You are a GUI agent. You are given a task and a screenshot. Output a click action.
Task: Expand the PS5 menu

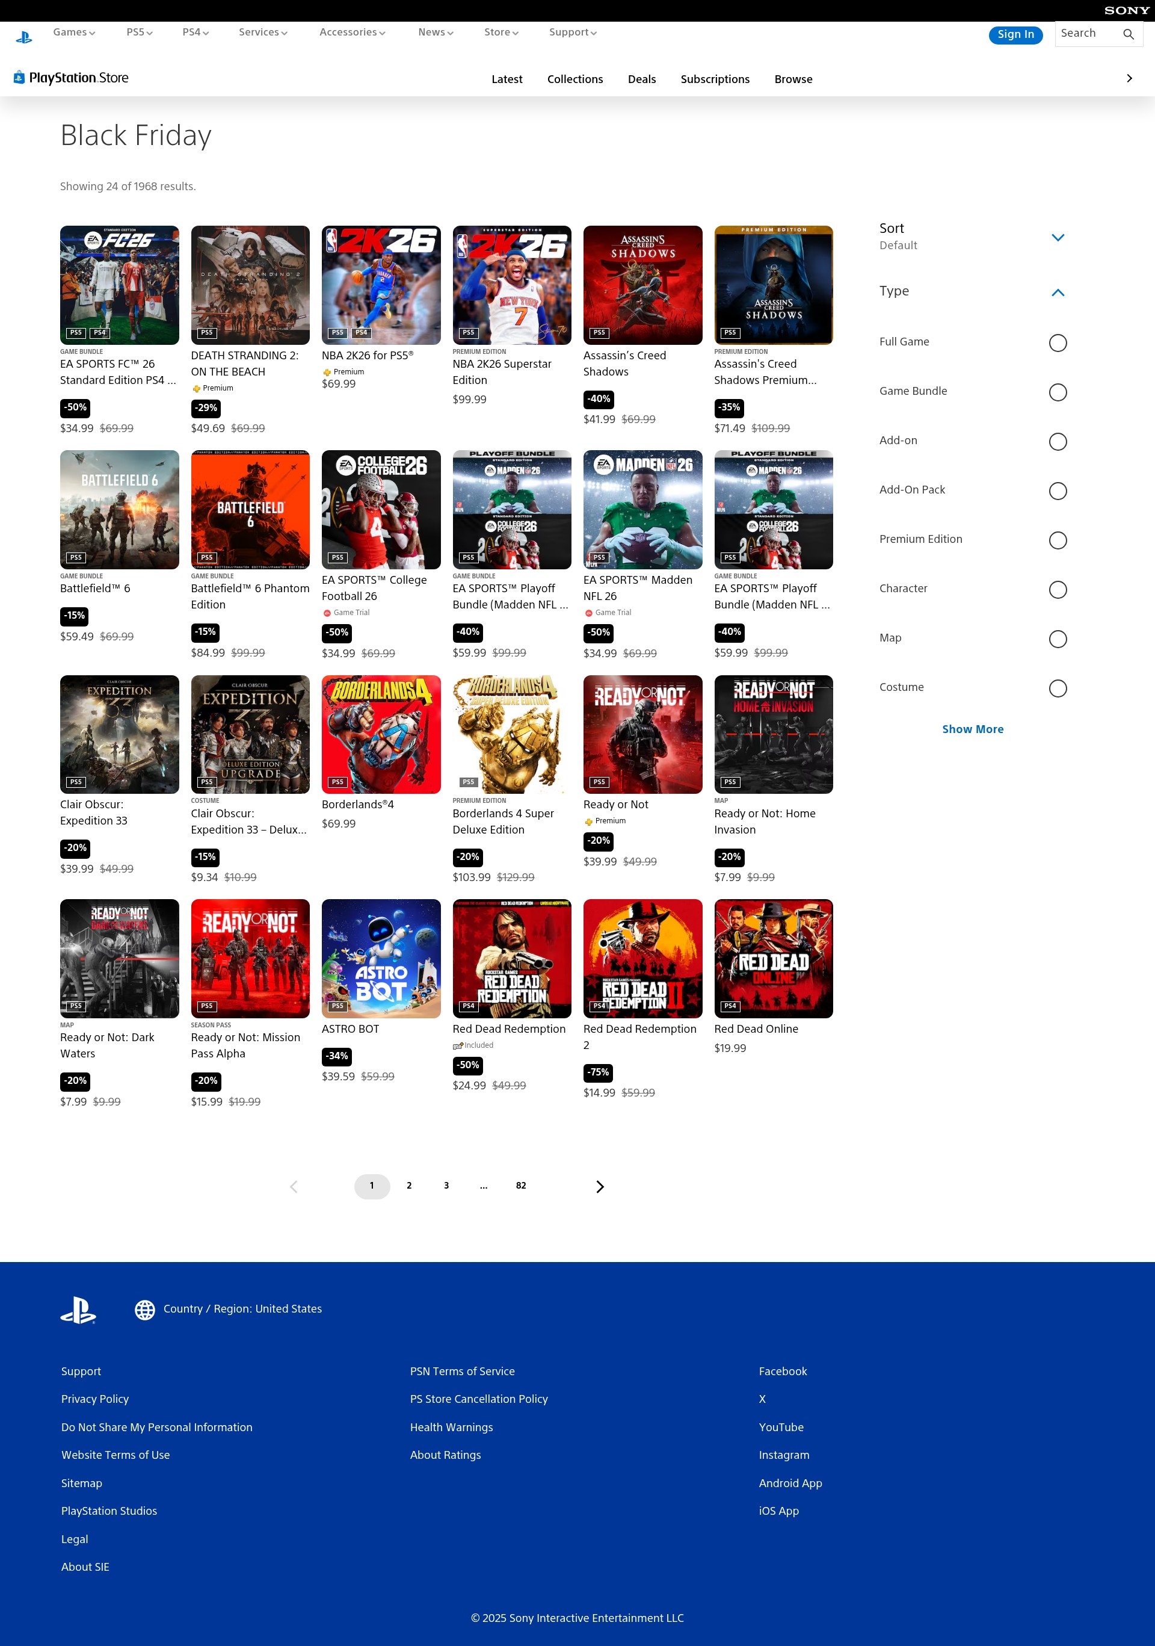pos(139,32)
